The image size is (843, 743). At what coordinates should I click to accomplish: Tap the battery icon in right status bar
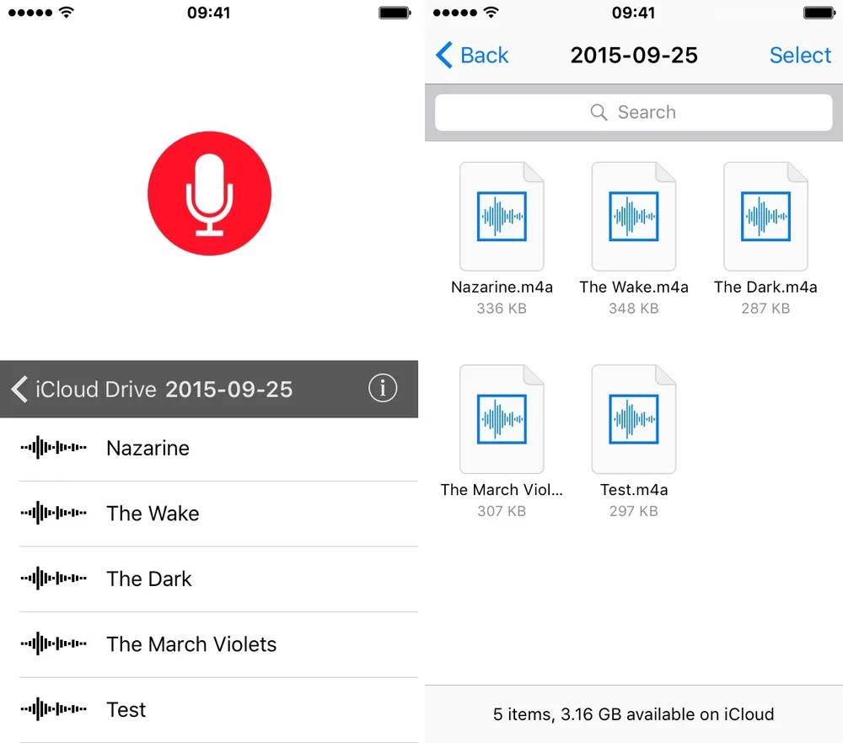(x=816, y=13)
